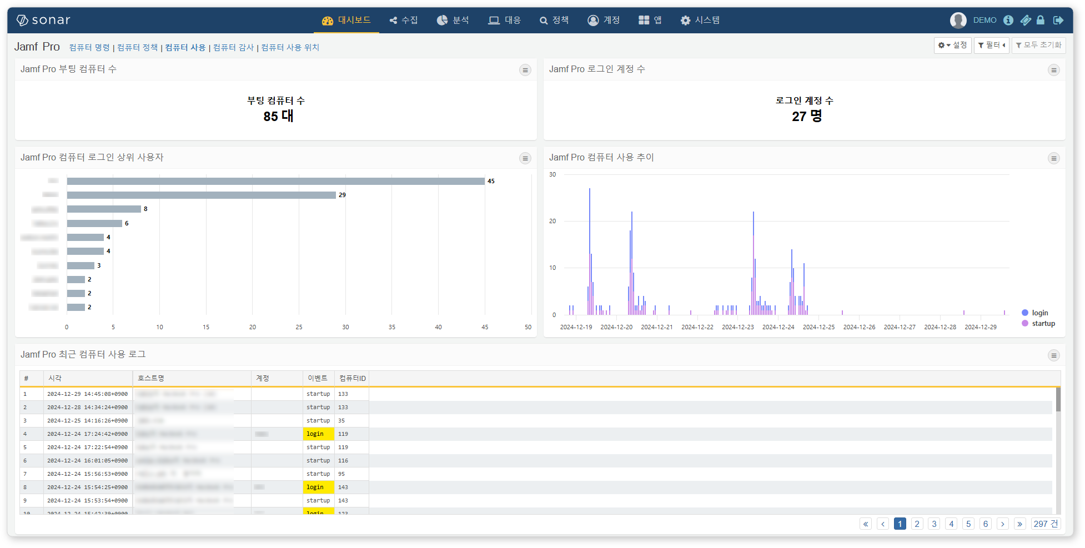Click the DEMO username
Screen dimensions: 1085x548
click(984, 20)
